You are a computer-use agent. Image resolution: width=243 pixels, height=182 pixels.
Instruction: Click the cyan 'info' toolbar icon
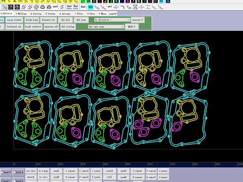point(90,6)
